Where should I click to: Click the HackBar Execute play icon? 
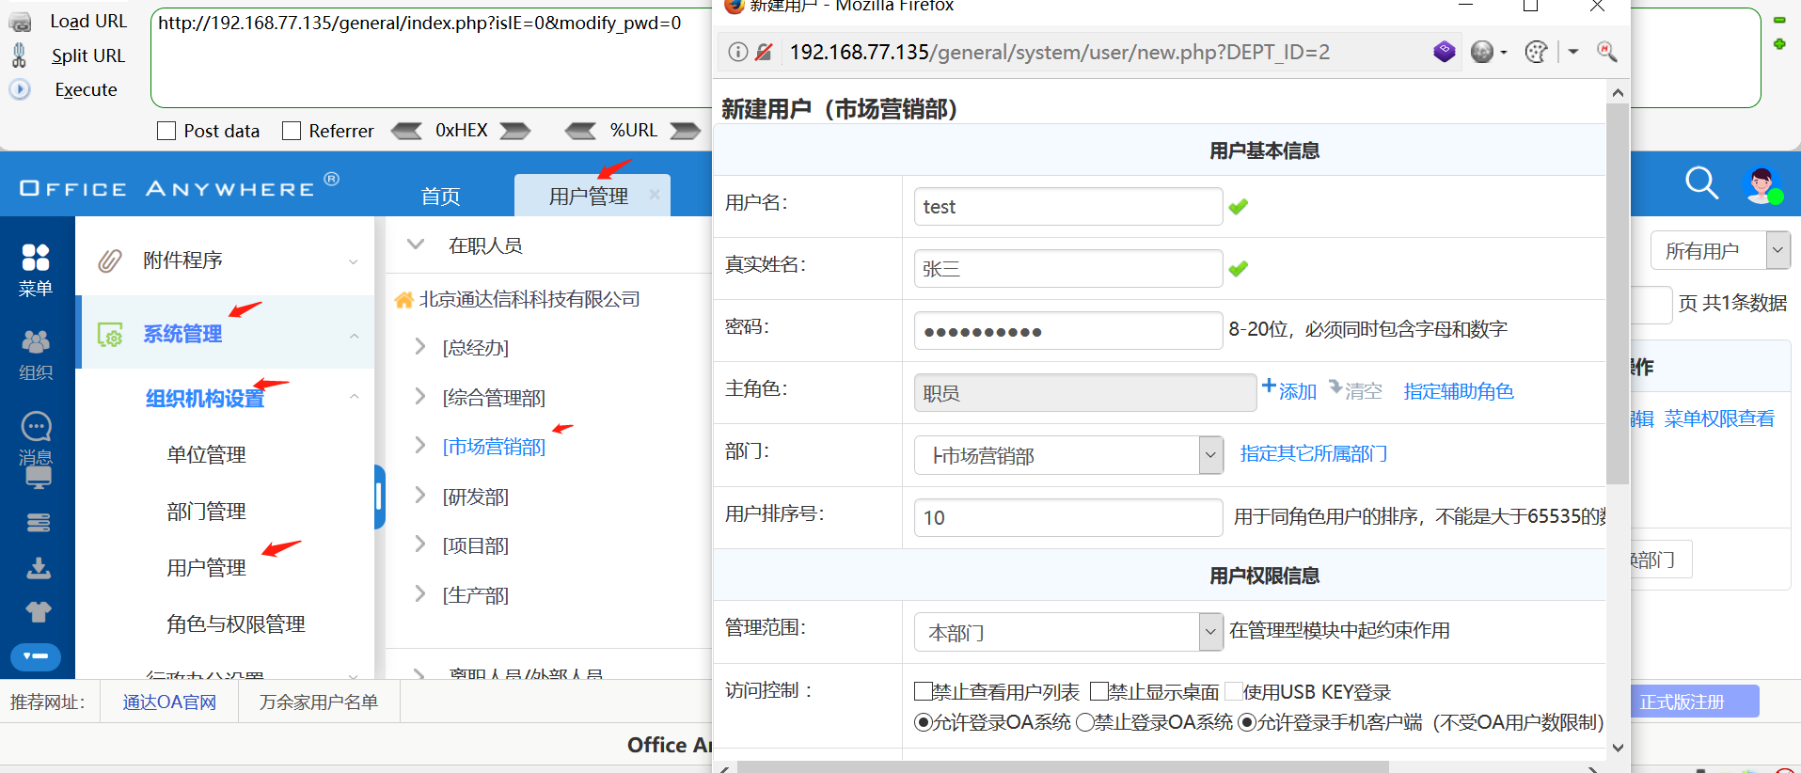pos(20,89)
